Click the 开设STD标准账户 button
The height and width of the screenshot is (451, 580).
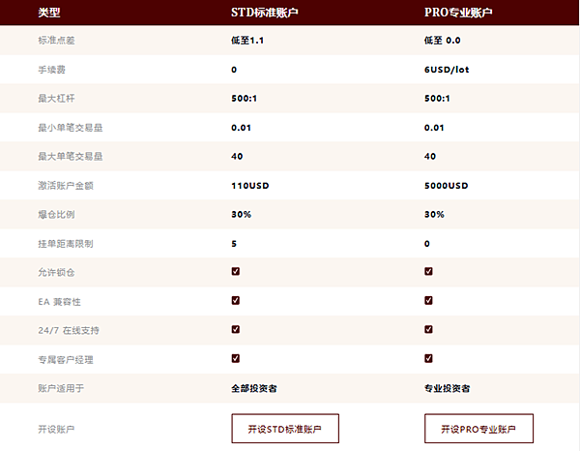285,429
